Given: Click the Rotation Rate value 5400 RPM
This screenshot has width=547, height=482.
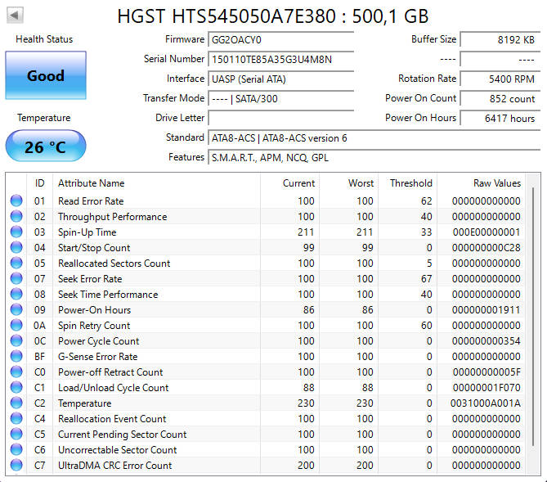Looking at the screenshot, I should pyautogui.click(x=500, y=79).
